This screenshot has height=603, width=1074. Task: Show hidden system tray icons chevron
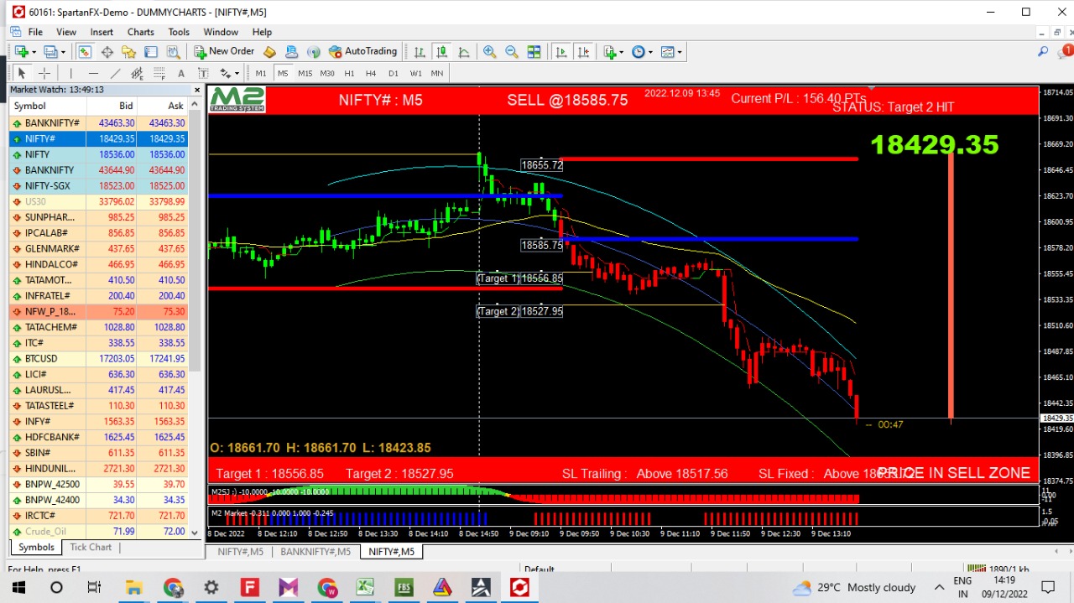939,587
